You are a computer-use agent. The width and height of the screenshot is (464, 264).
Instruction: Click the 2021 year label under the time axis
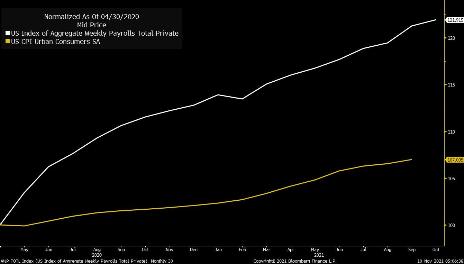319,255
